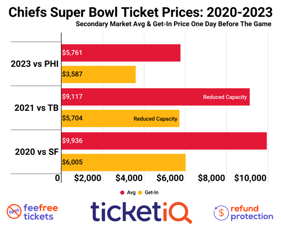Click the $5,761 red average bar
The height and width of the screenshot is (233, 281).
[121, 53]
